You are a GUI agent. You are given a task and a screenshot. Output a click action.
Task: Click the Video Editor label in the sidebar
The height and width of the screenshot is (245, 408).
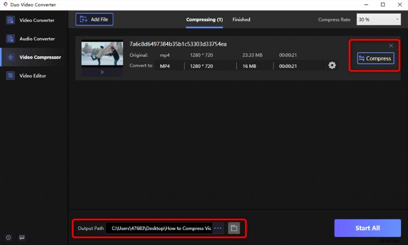(33, 76)
